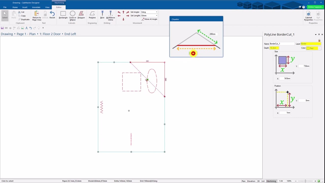Open the Layer dropdown showing Border
The height and width of the screenshot is (183, 325).
click(311, 44)
